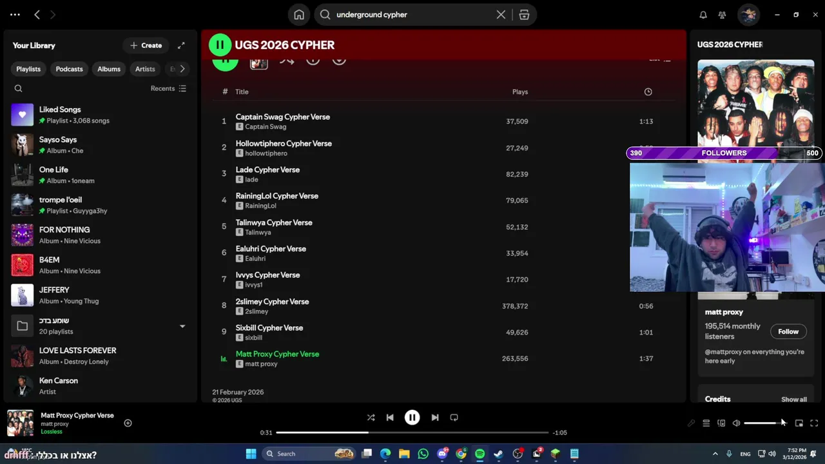
Task: Go to Spotify Home
Action: click(x=299, y=15)
